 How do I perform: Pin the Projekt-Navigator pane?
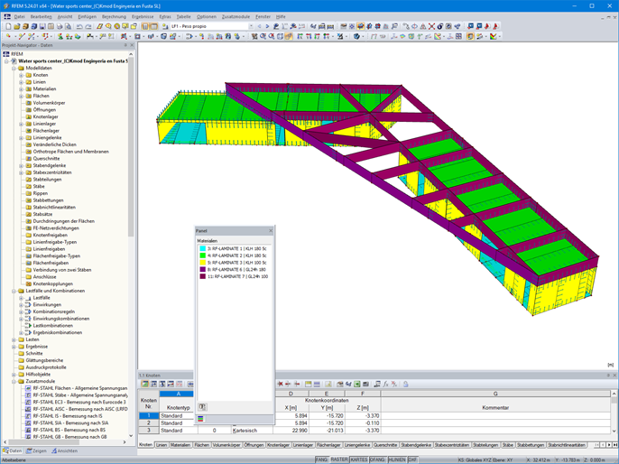[x=126, y=45]
